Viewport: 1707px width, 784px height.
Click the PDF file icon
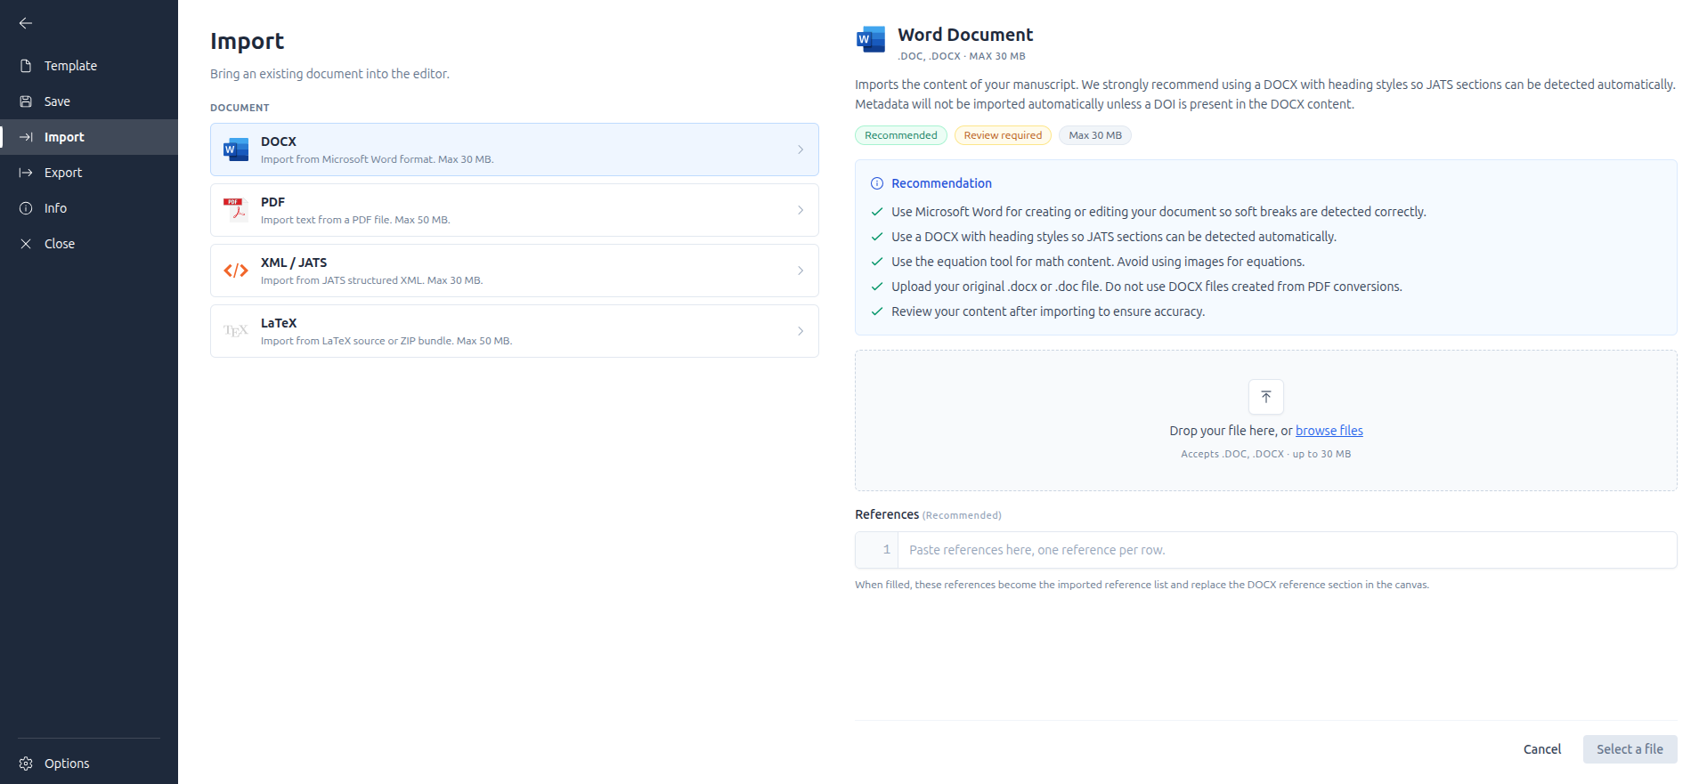(235, 210)
